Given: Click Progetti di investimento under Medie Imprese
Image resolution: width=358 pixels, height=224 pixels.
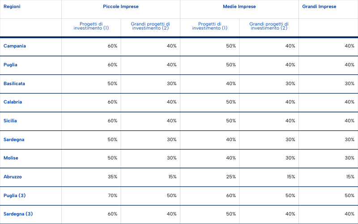Looking at the screenshot, I should (x=209, y=26).
